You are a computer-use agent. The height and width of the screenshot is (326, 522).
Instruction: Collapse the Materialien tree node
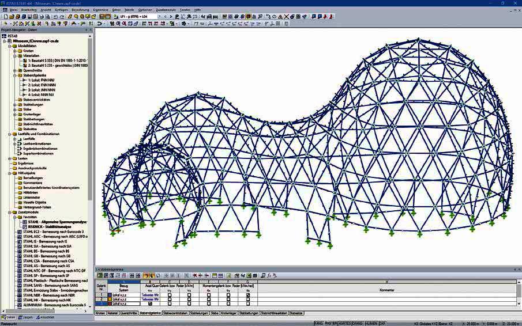[x=14, y=56]
